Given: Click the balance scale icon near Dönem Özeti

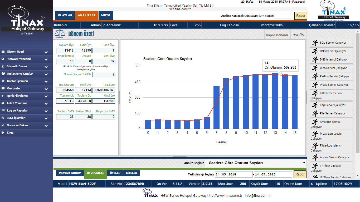Looking at the screenshot, I should [60, 34].
